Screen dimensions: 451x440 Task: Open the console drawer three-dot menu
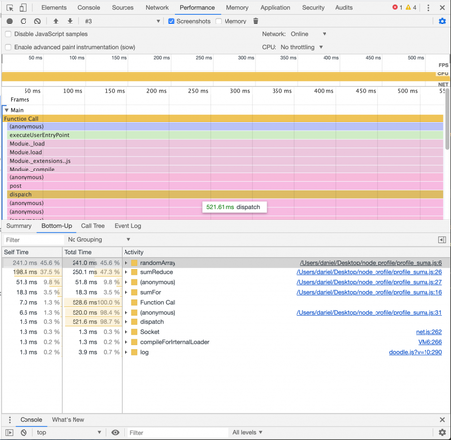coord(10,420)
